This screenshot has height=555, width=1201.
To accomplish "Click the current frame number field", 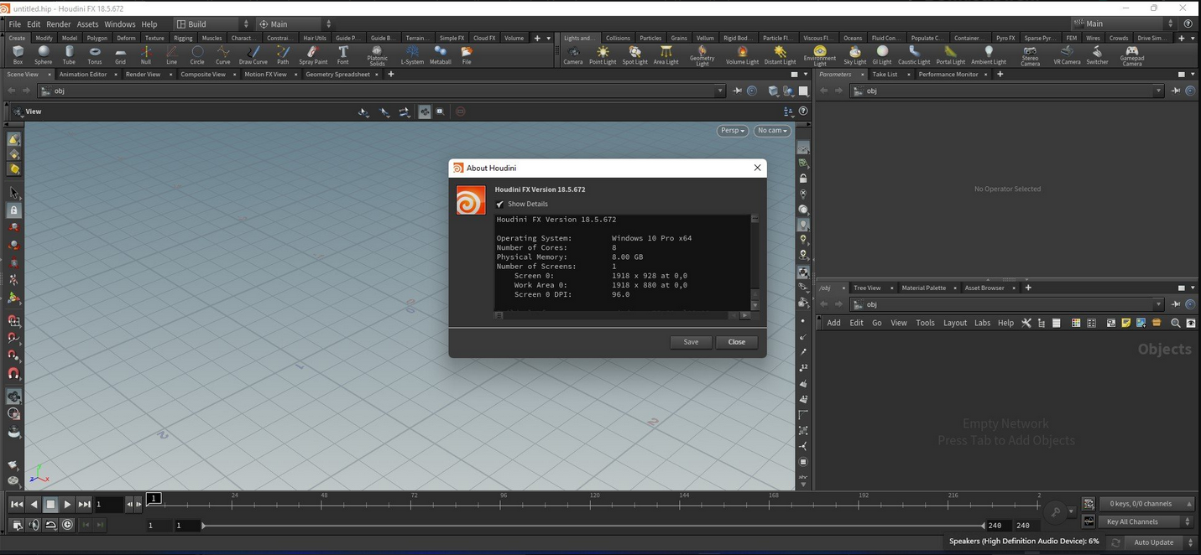I will click(108, 504).
